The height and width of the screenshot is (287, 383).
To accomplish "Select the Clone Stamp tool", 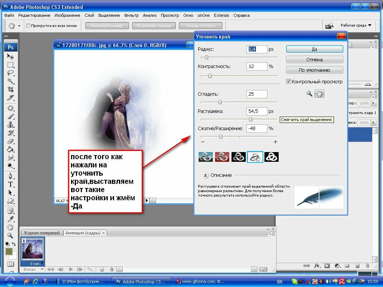I will point(10,125).
